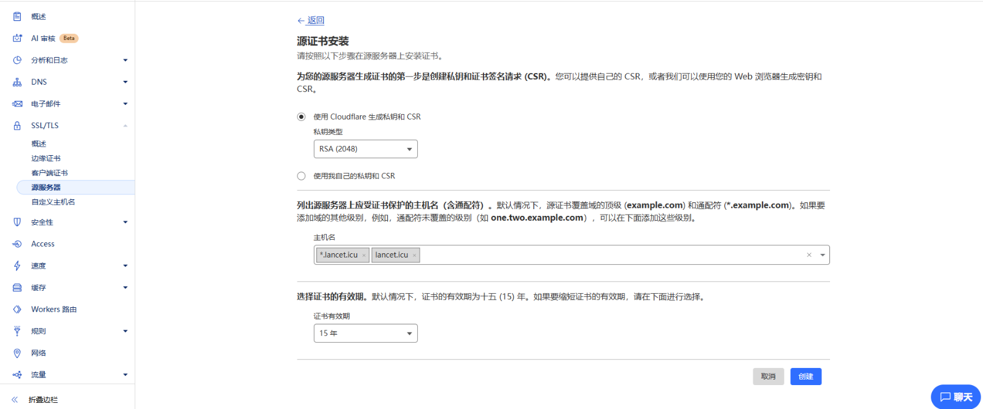Click the DNS network icon in sidebar
The image size is (983, 409).
click(x=17, y=82)
